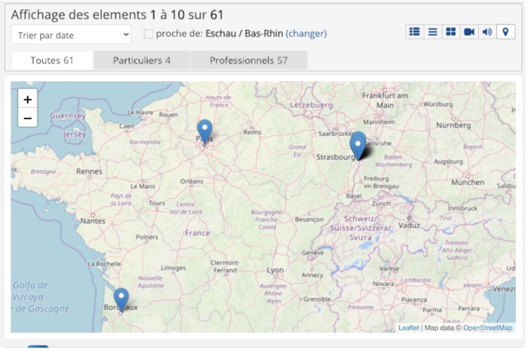The image size is (528, 350).
Task: Switch to grid view icon
Action: (451, 32)
